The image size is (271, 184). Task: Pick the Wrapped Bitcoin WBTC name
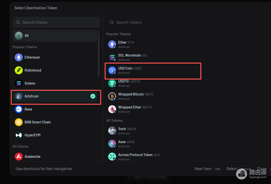(x=136, y=94)
